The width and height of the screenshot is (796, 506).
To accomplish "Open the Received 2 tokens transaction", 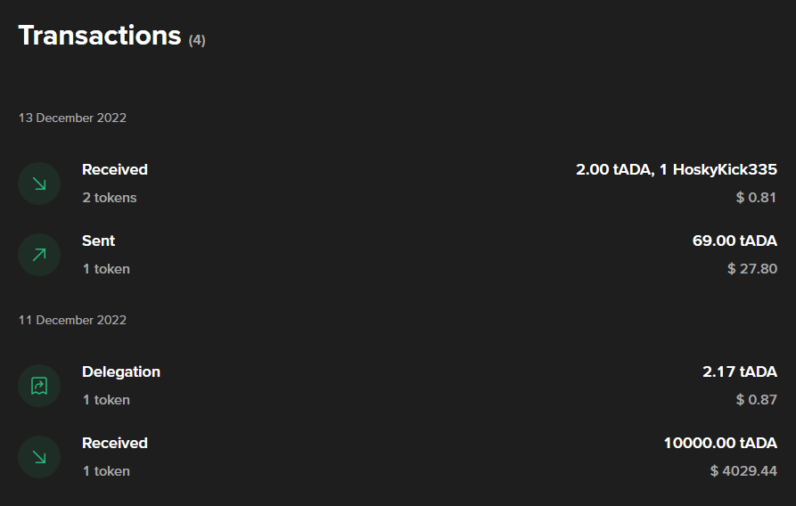I will coord(398,184).
